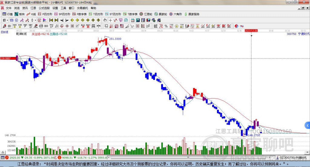Screen dimensions: 310x167
Task: Open the 交易委托 menu
Action: click(82, 8)
